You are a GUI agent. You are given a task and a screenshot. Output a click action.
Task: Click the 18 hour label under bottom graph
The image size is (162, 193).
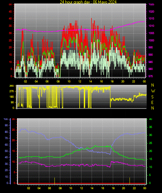[x=113, y=188]
